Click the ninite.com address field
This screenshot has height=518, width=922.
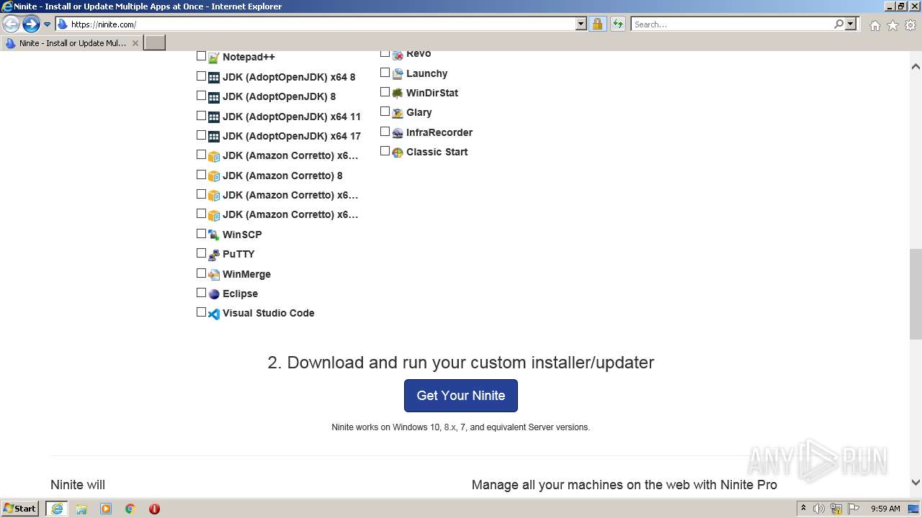[x=321, y=24]
